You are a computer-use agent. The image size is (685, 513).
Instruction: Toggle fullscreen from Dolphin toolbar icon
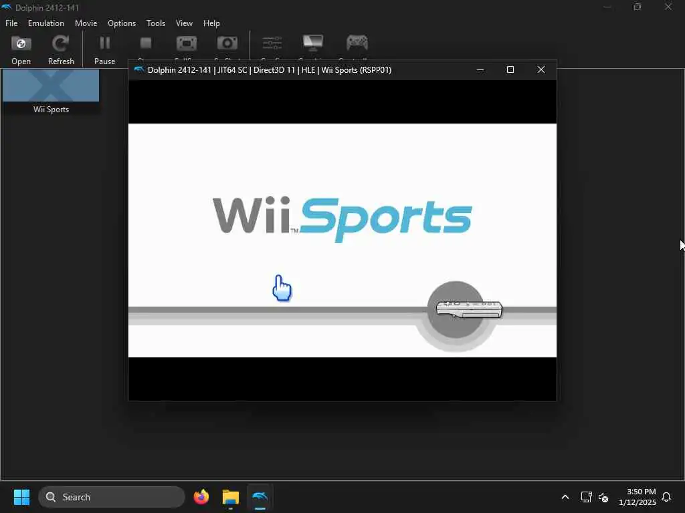coord(187,43)
